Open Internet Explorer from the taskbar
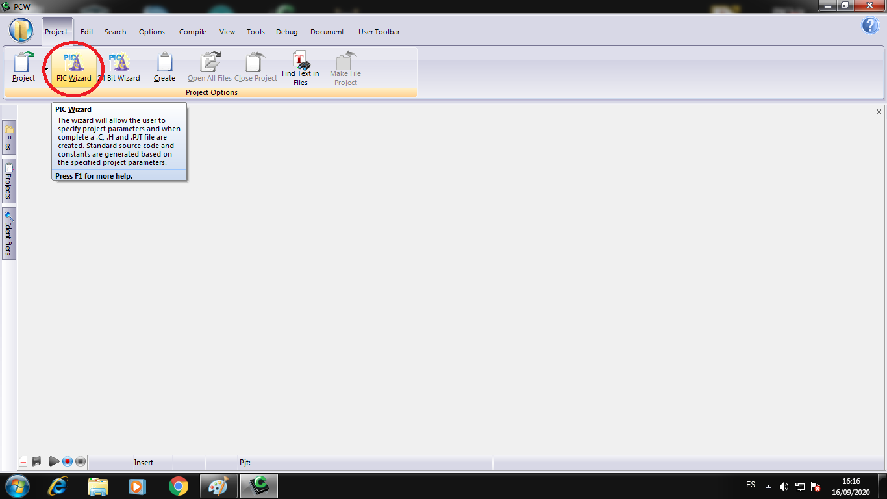887x499 pixels. pyautogui.click(x=58, y=486)
